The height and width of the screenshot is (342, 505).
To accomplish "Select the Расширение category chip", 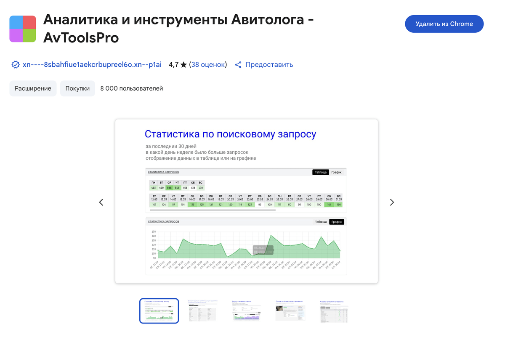I will click(33, 89).
